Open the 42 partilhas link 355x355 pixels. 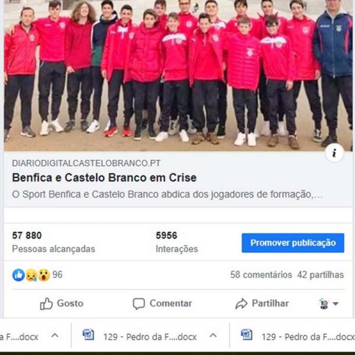[320, 275]
